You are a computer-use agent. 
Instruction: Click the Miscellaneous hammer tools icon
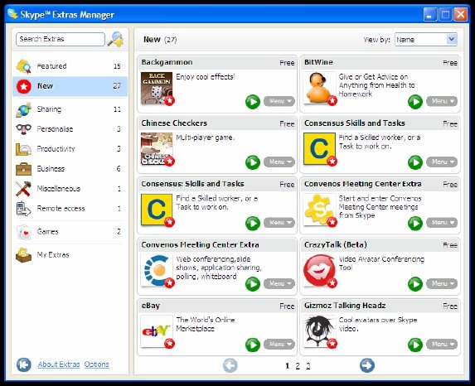tap(23, 189)
